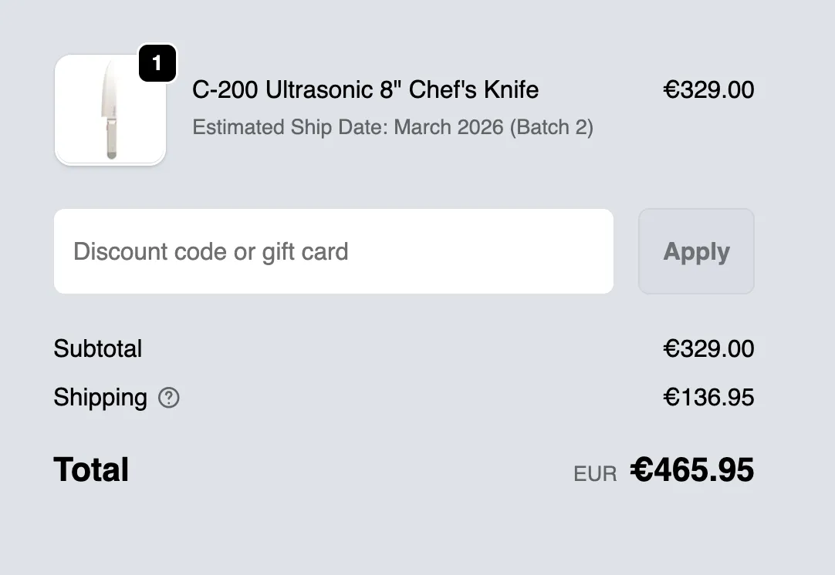This screenshot has width=835, height=575.
Task: Click the C-200 Ultrasonic 8" Chef's Knife title
Action: click(365, 90)
